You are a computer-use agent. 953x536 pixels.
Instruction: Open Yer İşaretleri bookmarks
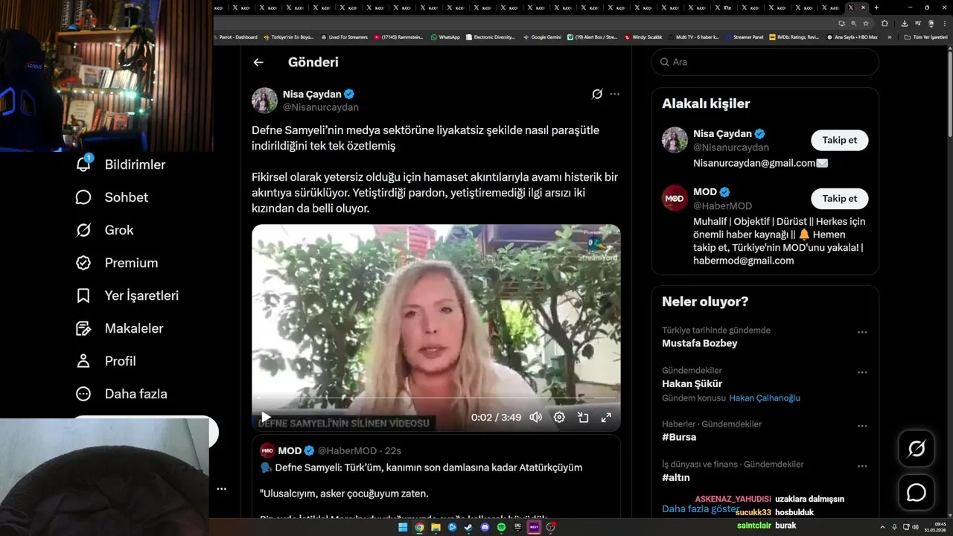[127, 296]
